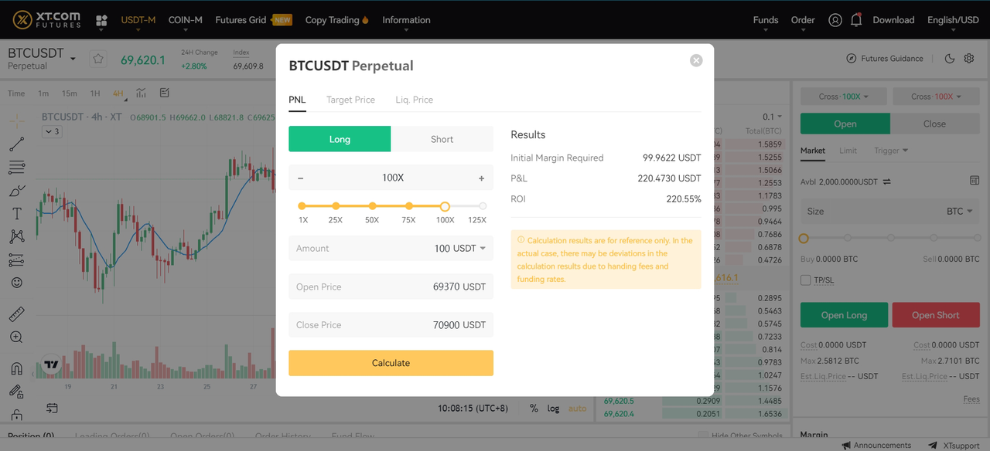Toggle Hide Other Symbols checkbox
Screen dimensions: 990x451
point(702,436)
